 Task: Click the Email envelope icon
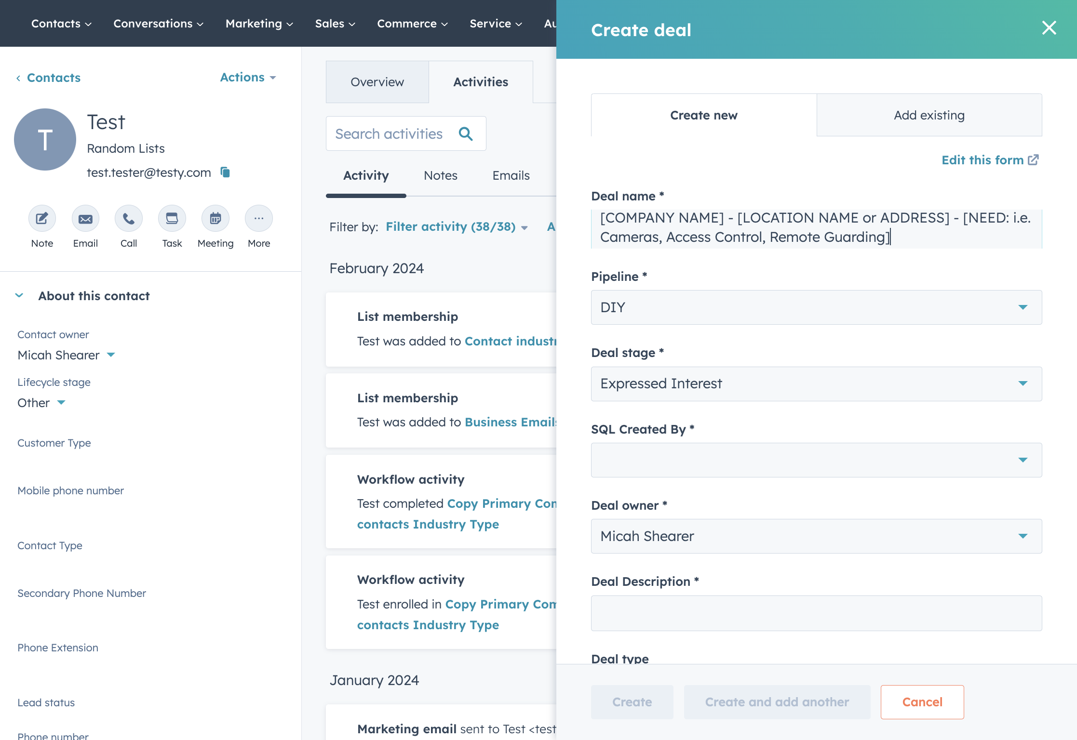[85, 219]
